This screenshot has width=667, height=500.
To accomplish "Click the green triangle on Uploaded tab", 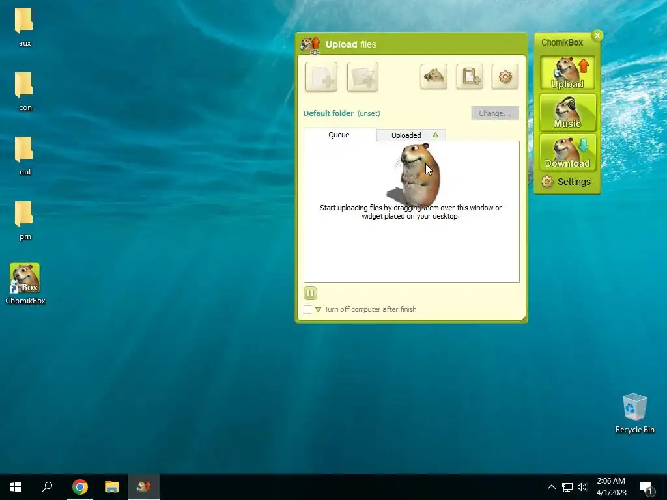I will 435,135.
